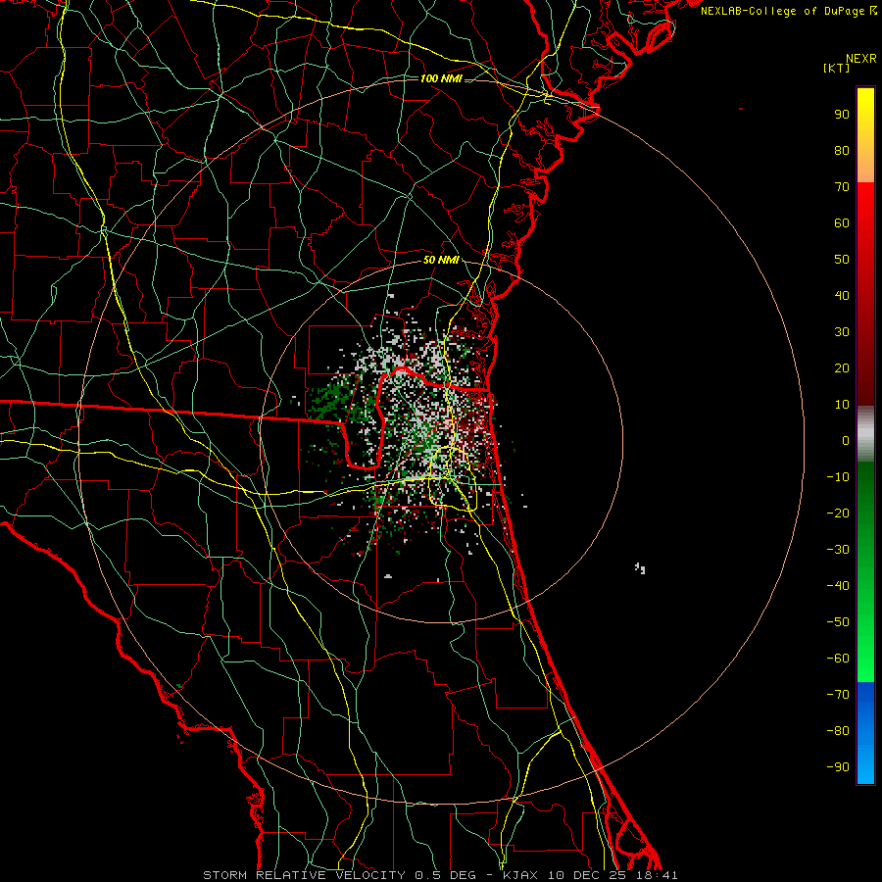Image resolution: width=882 pixels, height=882 pixels.
Task: Click the -70 value on the velocity scale
Action: coord(838,695)
